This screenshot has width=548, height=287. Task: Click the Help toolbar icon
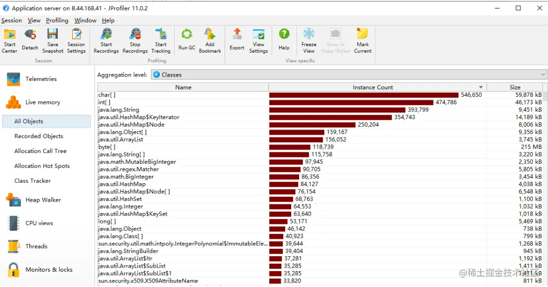pyautogui.click(x=284, y=34)
